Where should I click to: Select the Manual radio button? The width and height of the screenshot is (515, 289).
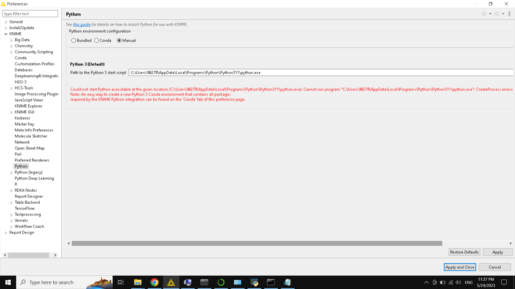[119, 40]
